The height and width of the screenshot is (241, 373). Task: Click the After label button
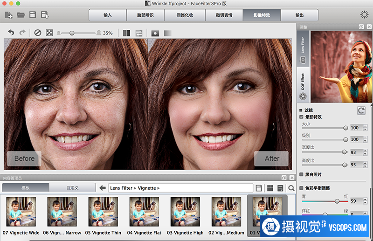click(271, 158)
